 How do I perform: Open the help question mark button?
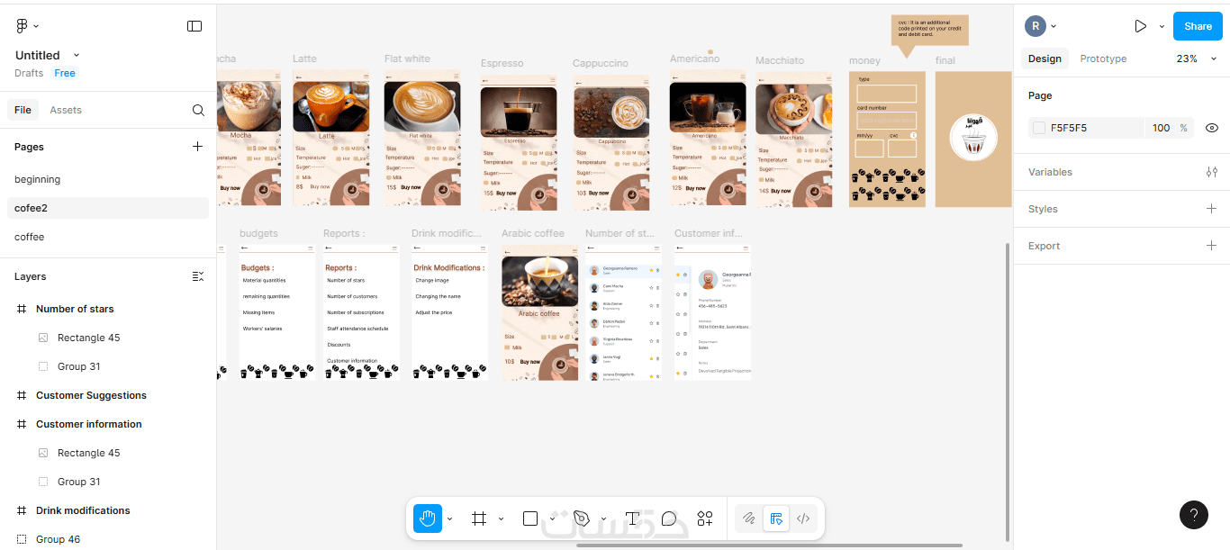1194,515
